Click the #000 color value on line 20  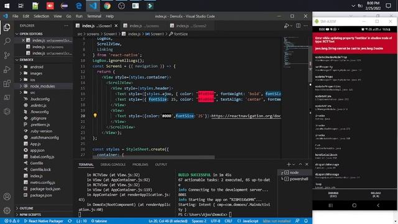(167, 116)
